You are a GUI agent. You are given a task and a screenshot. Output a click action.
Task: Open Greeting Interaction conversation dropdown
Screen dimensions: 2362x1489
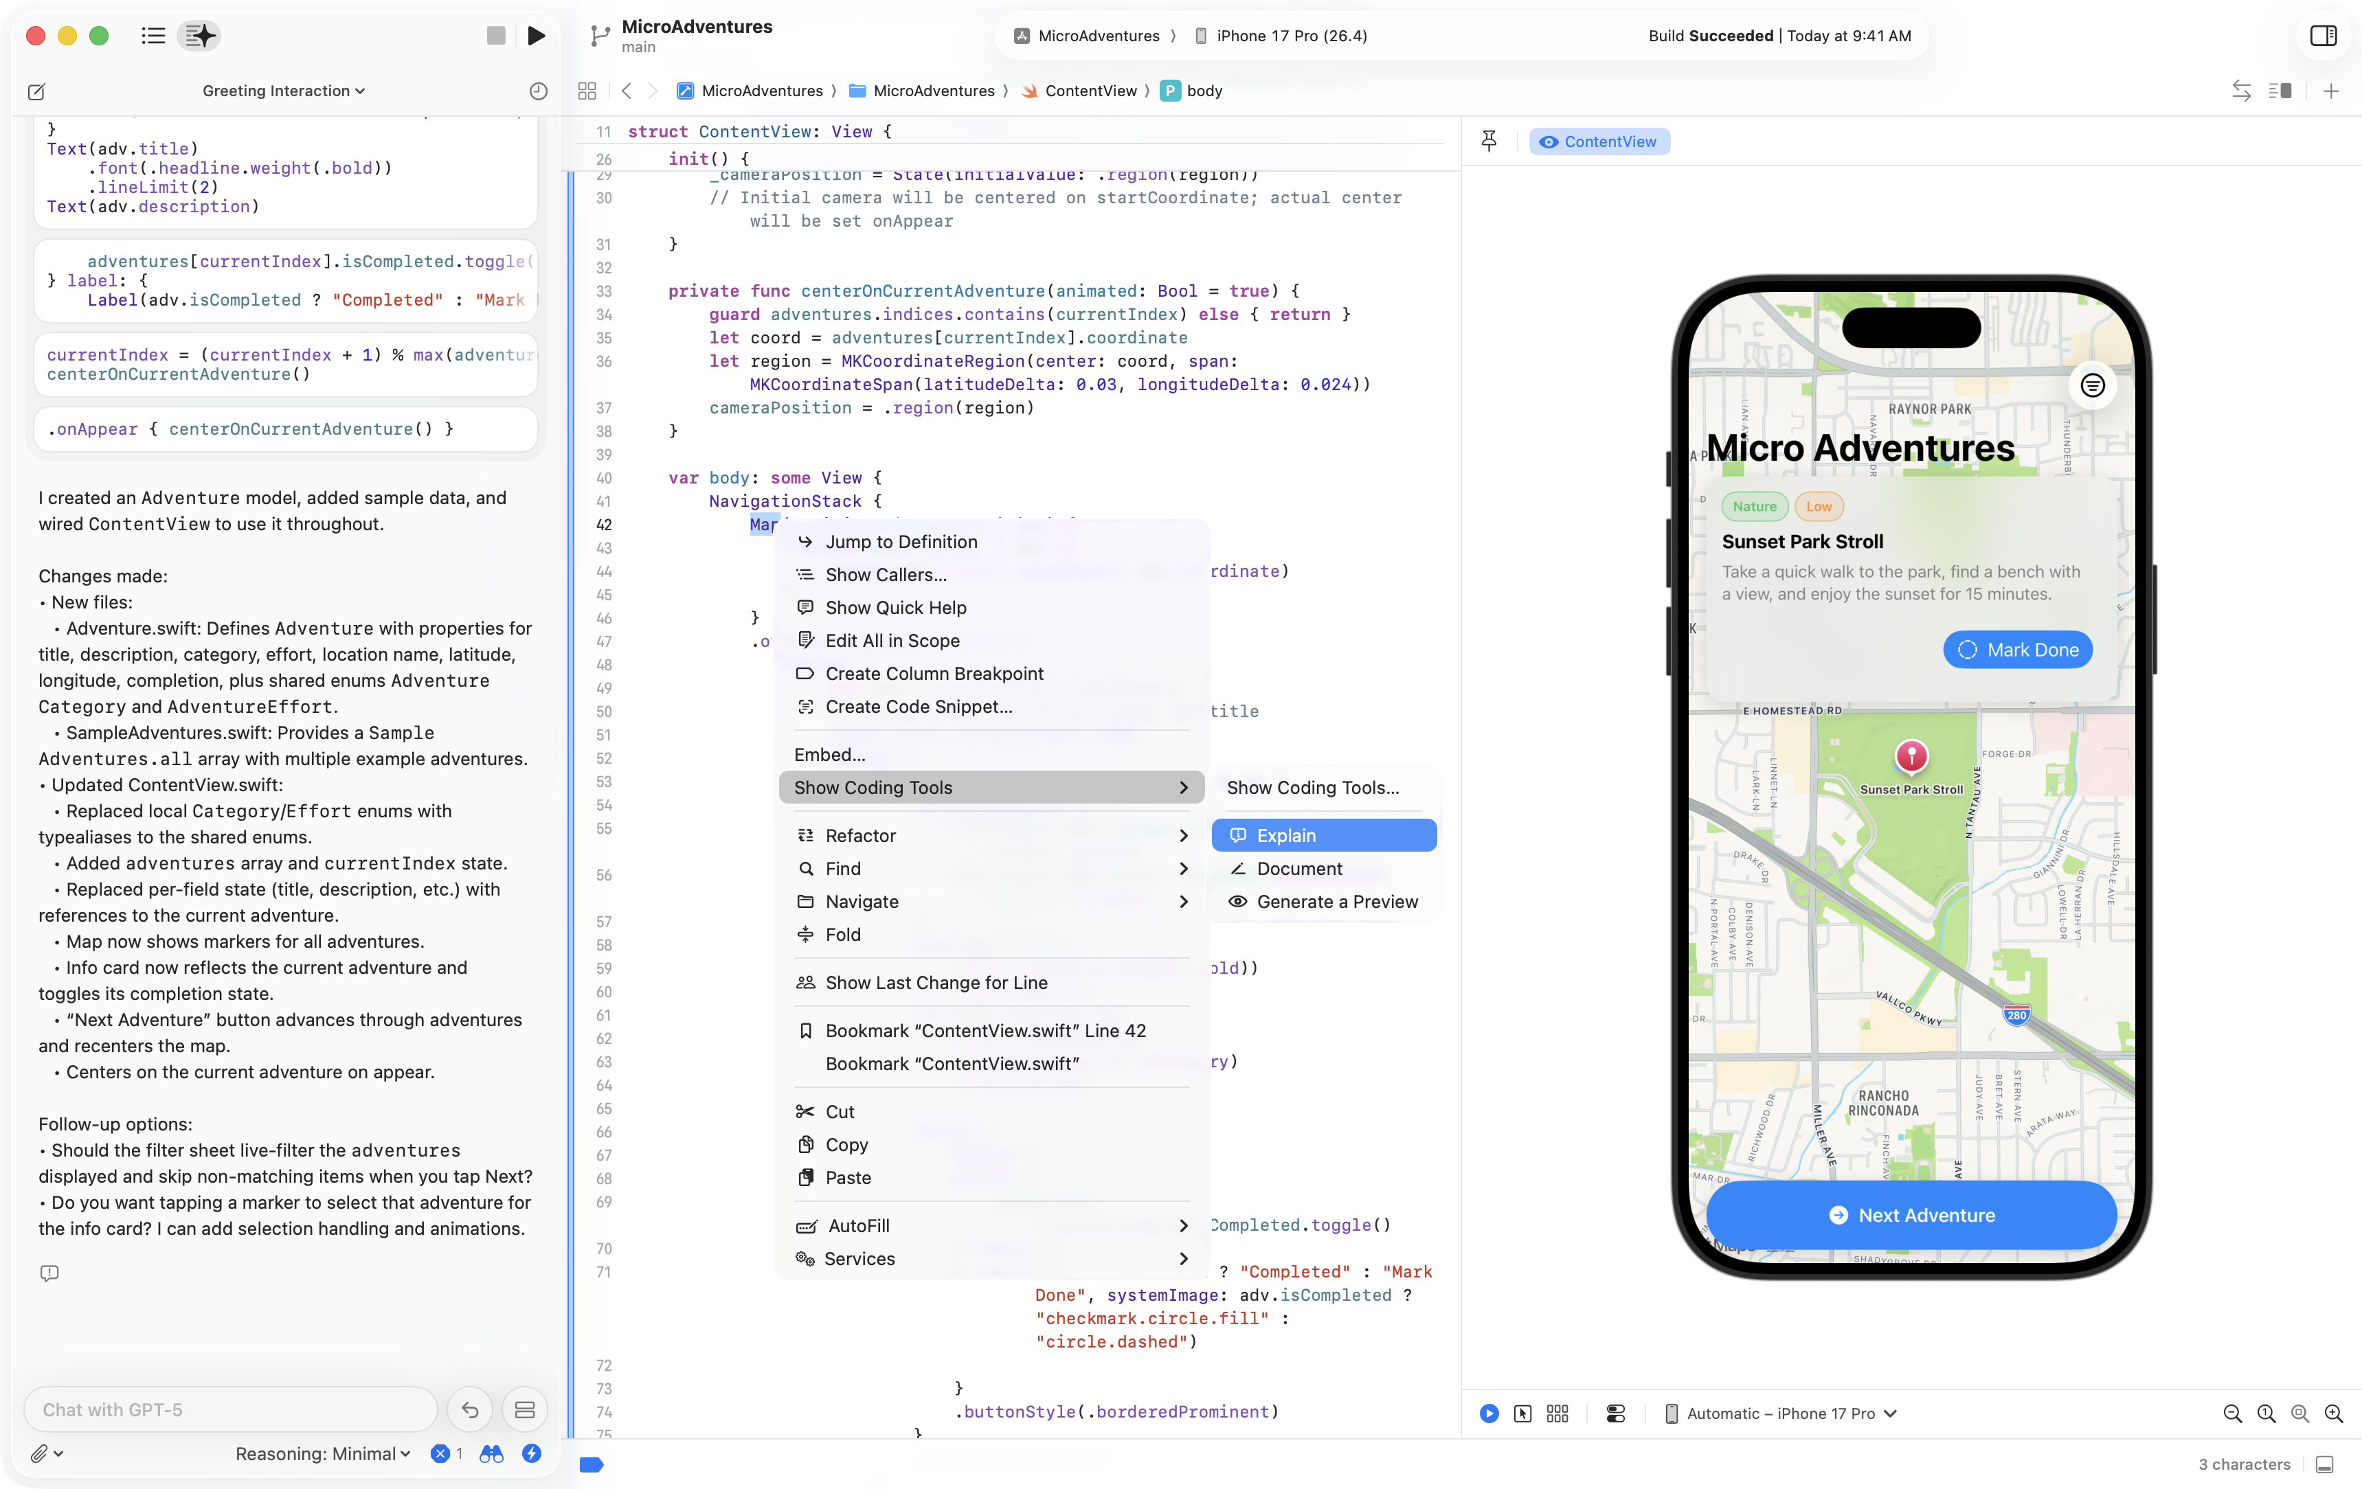tap(284, 91)
